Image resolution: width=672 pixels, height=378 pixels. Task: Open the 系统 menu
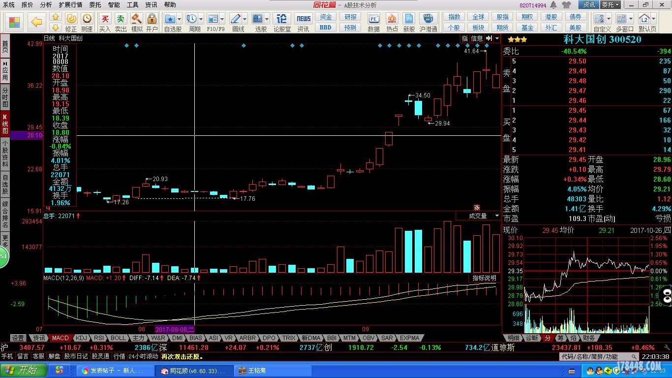[8, 5]
